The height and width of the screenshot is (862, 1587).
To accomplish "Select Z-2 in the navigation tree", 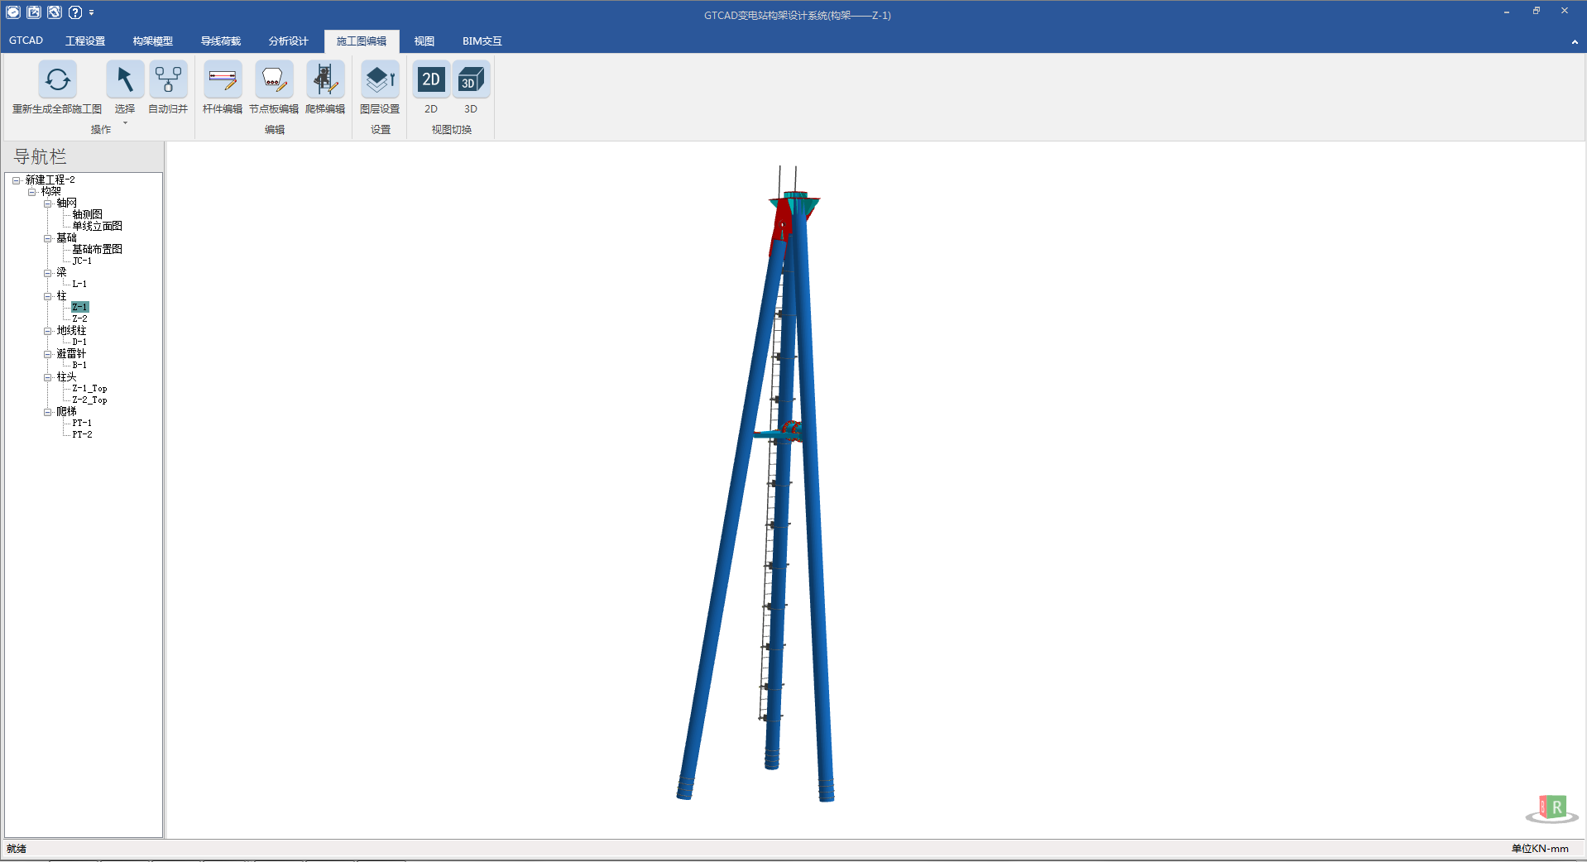I will tap(79, 319).
